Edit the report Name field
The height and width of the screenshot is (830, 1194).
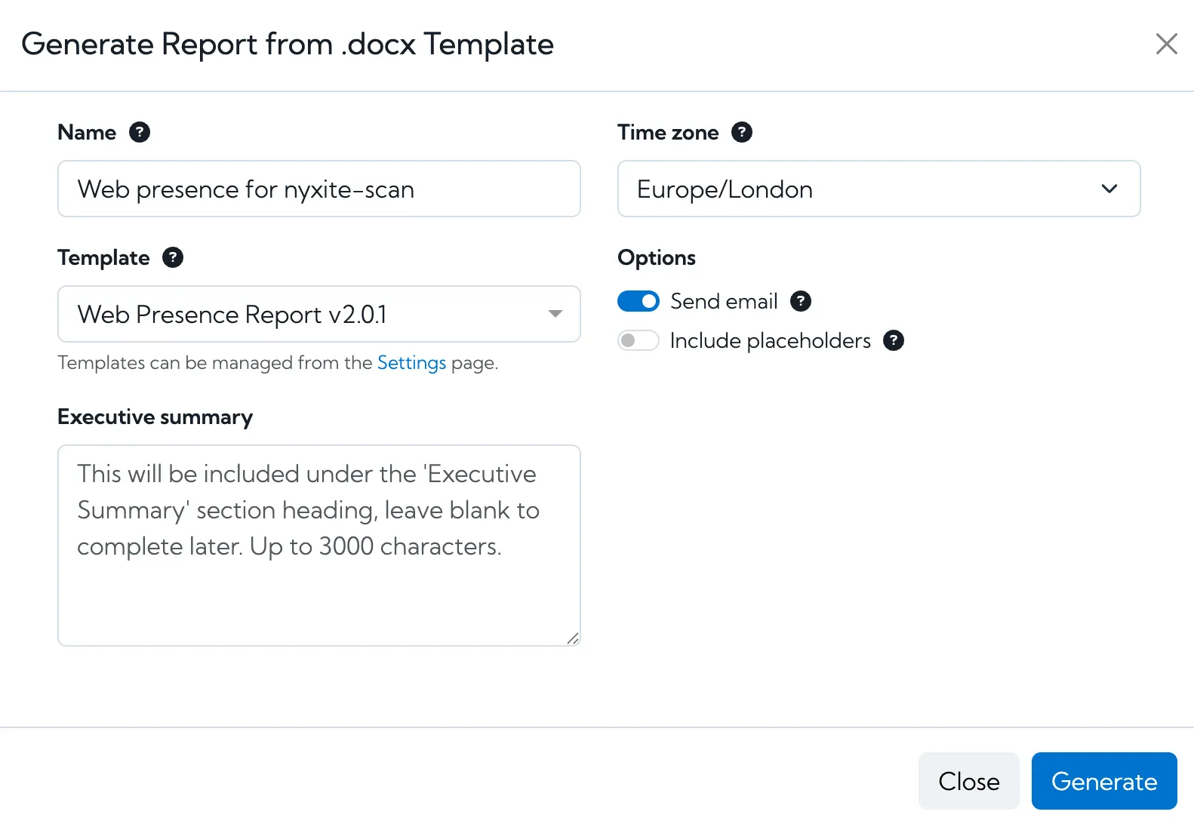click(319, 189)
